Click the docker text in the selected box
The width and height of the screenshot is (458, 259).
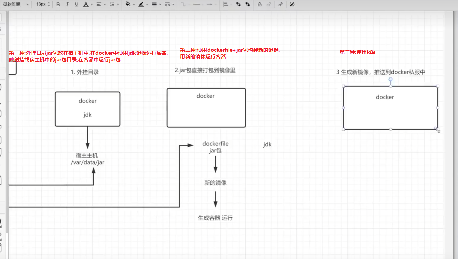pos(385,97)
